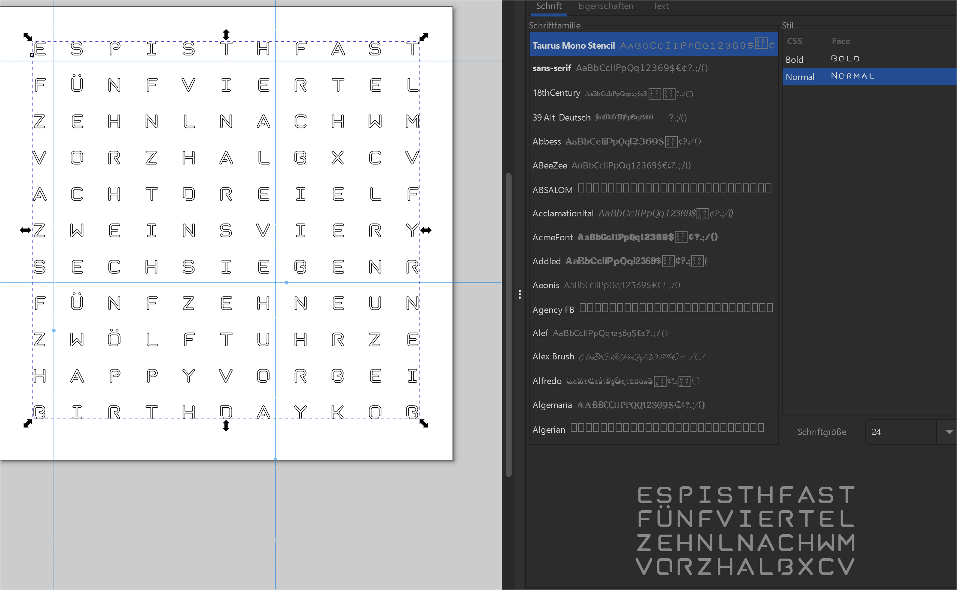Pick the 39 Alt-Deutsch font
Image resolution: width=957 pixels, height=590 pixels.
[x=653, y=117]
